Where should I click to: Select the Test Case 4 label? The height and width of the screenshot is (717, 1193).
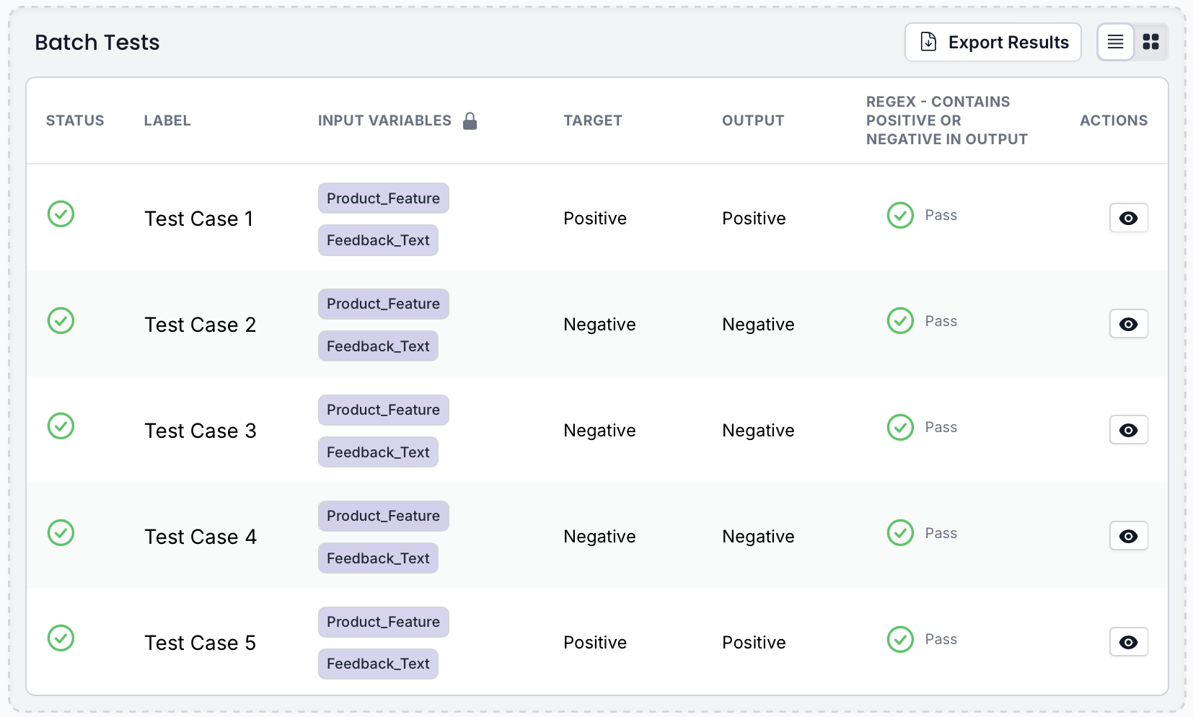coord(200,536)
